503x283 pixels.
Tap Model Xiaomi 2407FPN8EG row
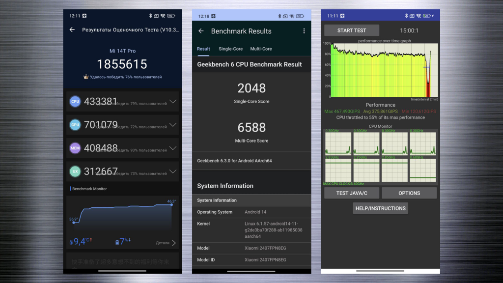(251, 248)
